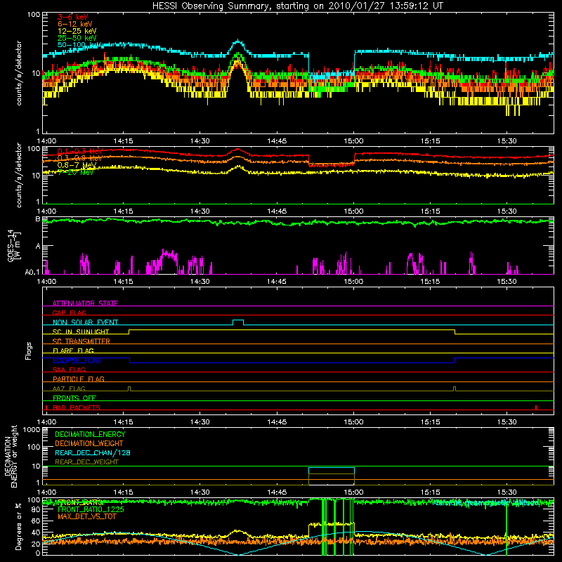
Task: Select the SAA_FLAG label
Action: pos(69,370)
